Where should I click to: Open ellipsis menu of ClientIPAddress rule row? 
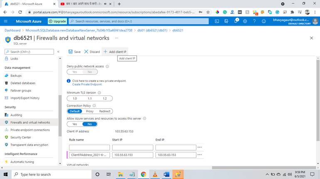199,155
